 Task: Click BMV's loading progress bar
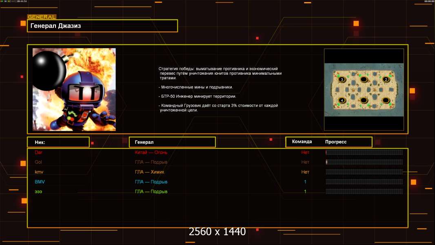pyautogui.click(x=364, y=182)
